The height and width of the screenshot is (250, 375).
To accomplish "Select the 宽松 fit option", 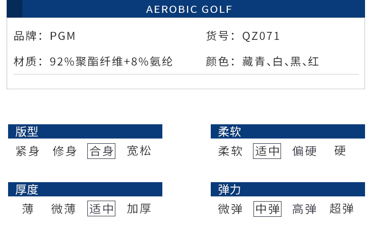I will [139, 151].
